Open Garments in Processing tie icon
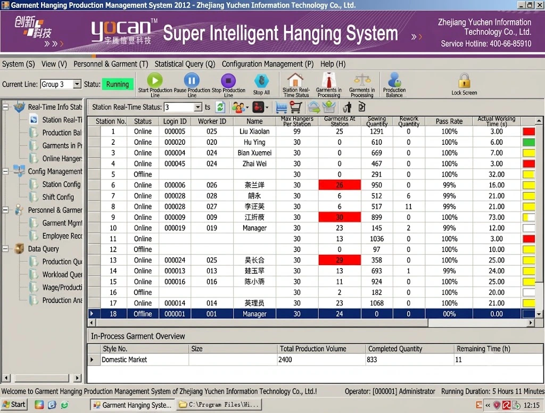545x413 pixels. [329, 80]
